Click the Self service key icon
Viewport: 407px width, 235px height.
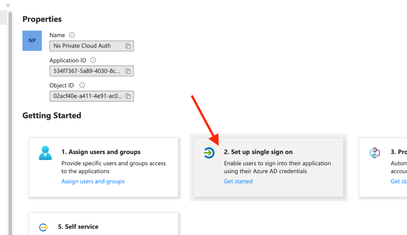point(44,227)
